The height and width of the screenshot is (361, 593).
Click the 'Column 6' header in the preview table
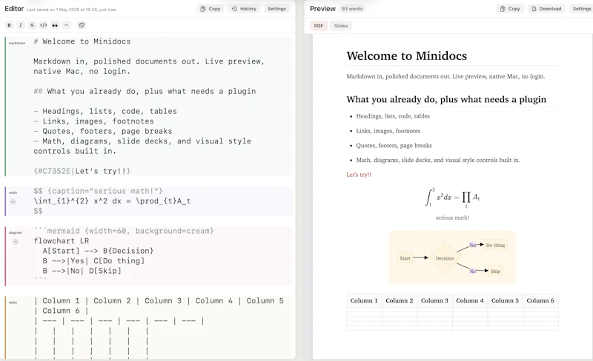click(x=540, y=300)
